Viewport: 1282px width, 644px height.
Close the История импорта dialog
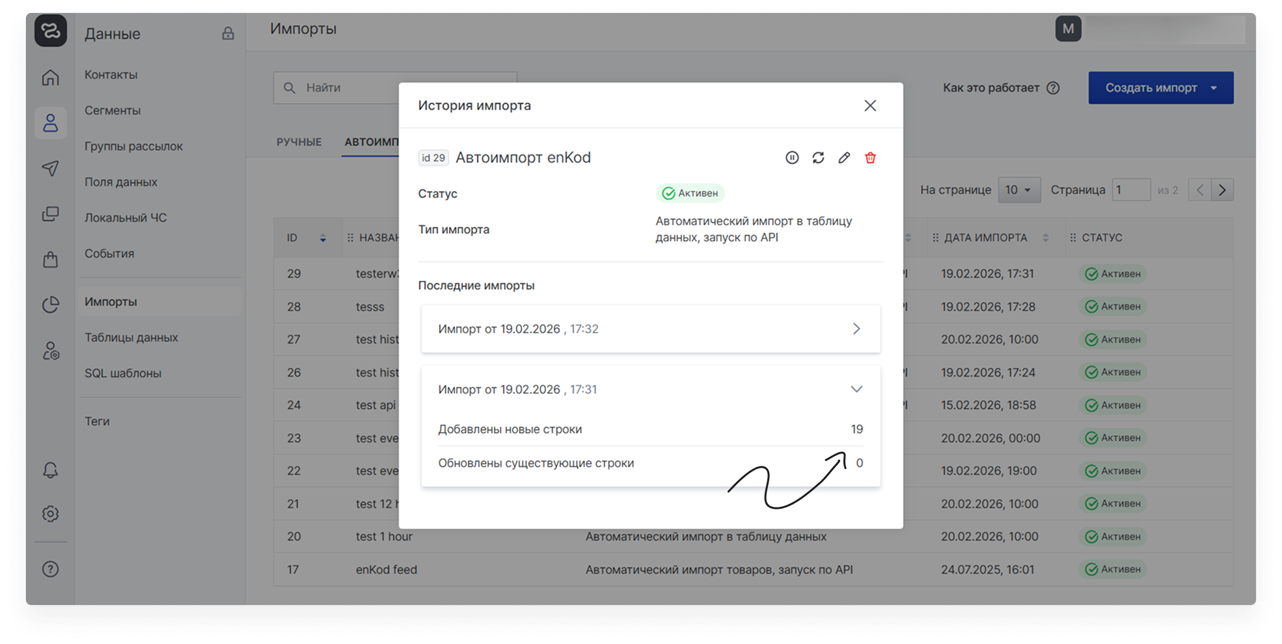870,105
